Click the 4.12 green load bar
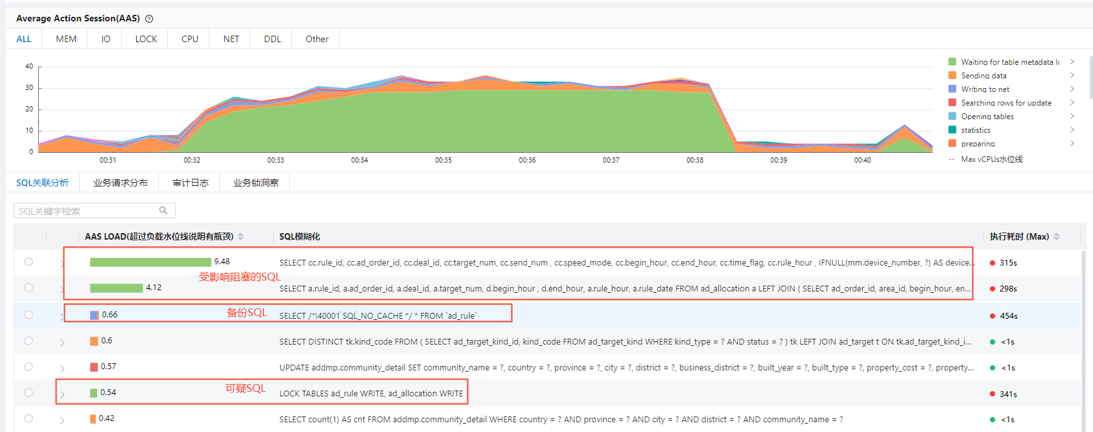Image resolution: width=1093 pixels, height=432 pixels. tap(117, 288)
